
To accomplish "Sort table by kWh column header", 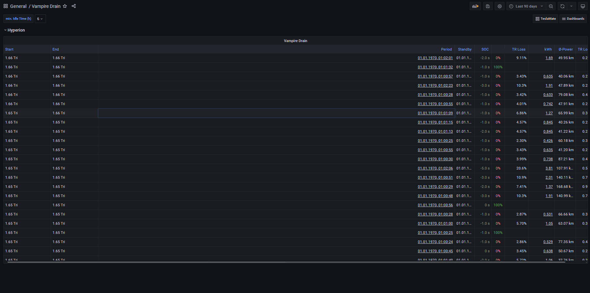I will coord(548,49).
